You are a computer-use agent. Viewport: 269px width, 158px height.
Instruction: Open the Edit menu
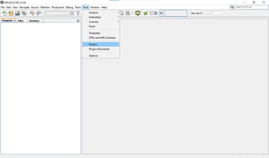(9, 7)
